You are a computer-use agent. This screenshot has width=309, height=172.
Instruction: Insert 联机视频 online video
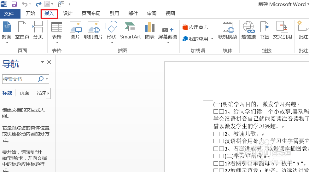228,30
